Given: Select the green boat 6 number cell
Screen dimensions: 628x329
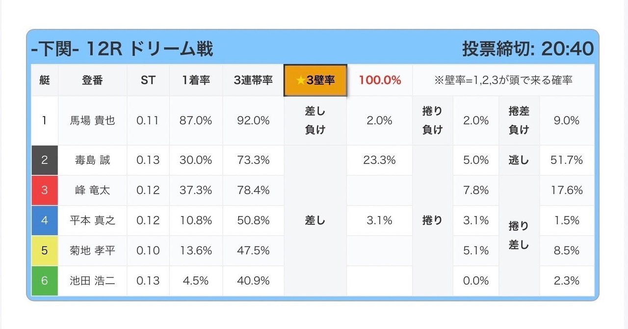Looking at the screenshot, I should coord(44,280).
